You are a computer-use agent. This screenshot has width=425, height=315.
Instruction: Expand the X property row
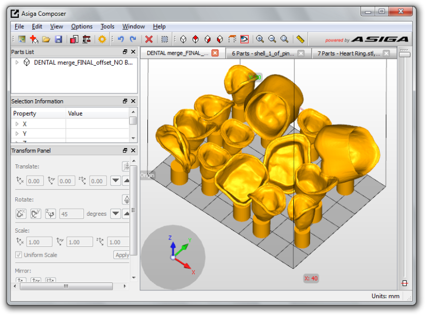(17, 124)
